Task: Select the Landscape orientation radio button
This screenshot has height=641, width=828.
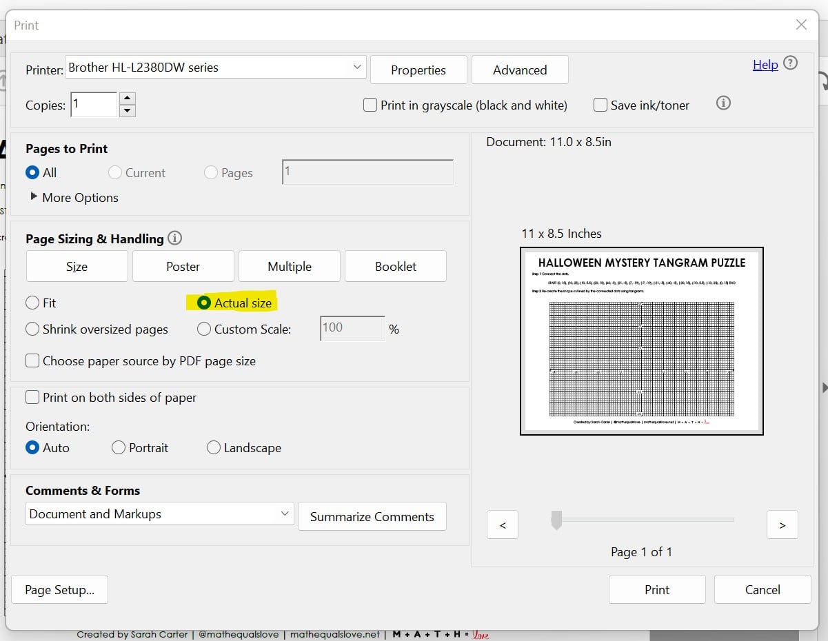Action: point(214,448)
